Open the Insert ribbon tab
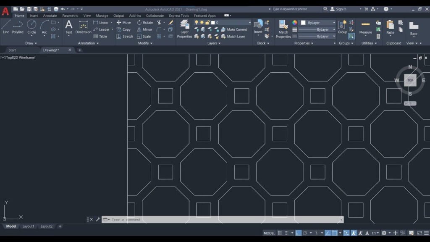The image size is (430, 242). pos(34,16)
